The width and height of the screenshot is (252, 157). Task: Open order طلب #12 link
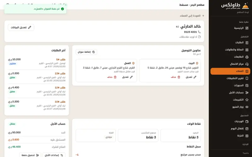coord(60,88)
